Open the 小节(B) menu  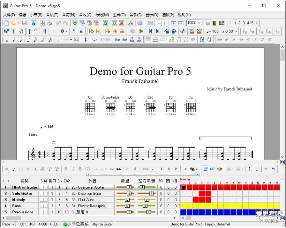[36, 15]
